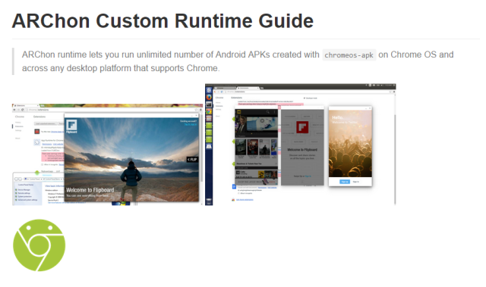Click the Load unpacked extension button

click(x=46, y=123)
